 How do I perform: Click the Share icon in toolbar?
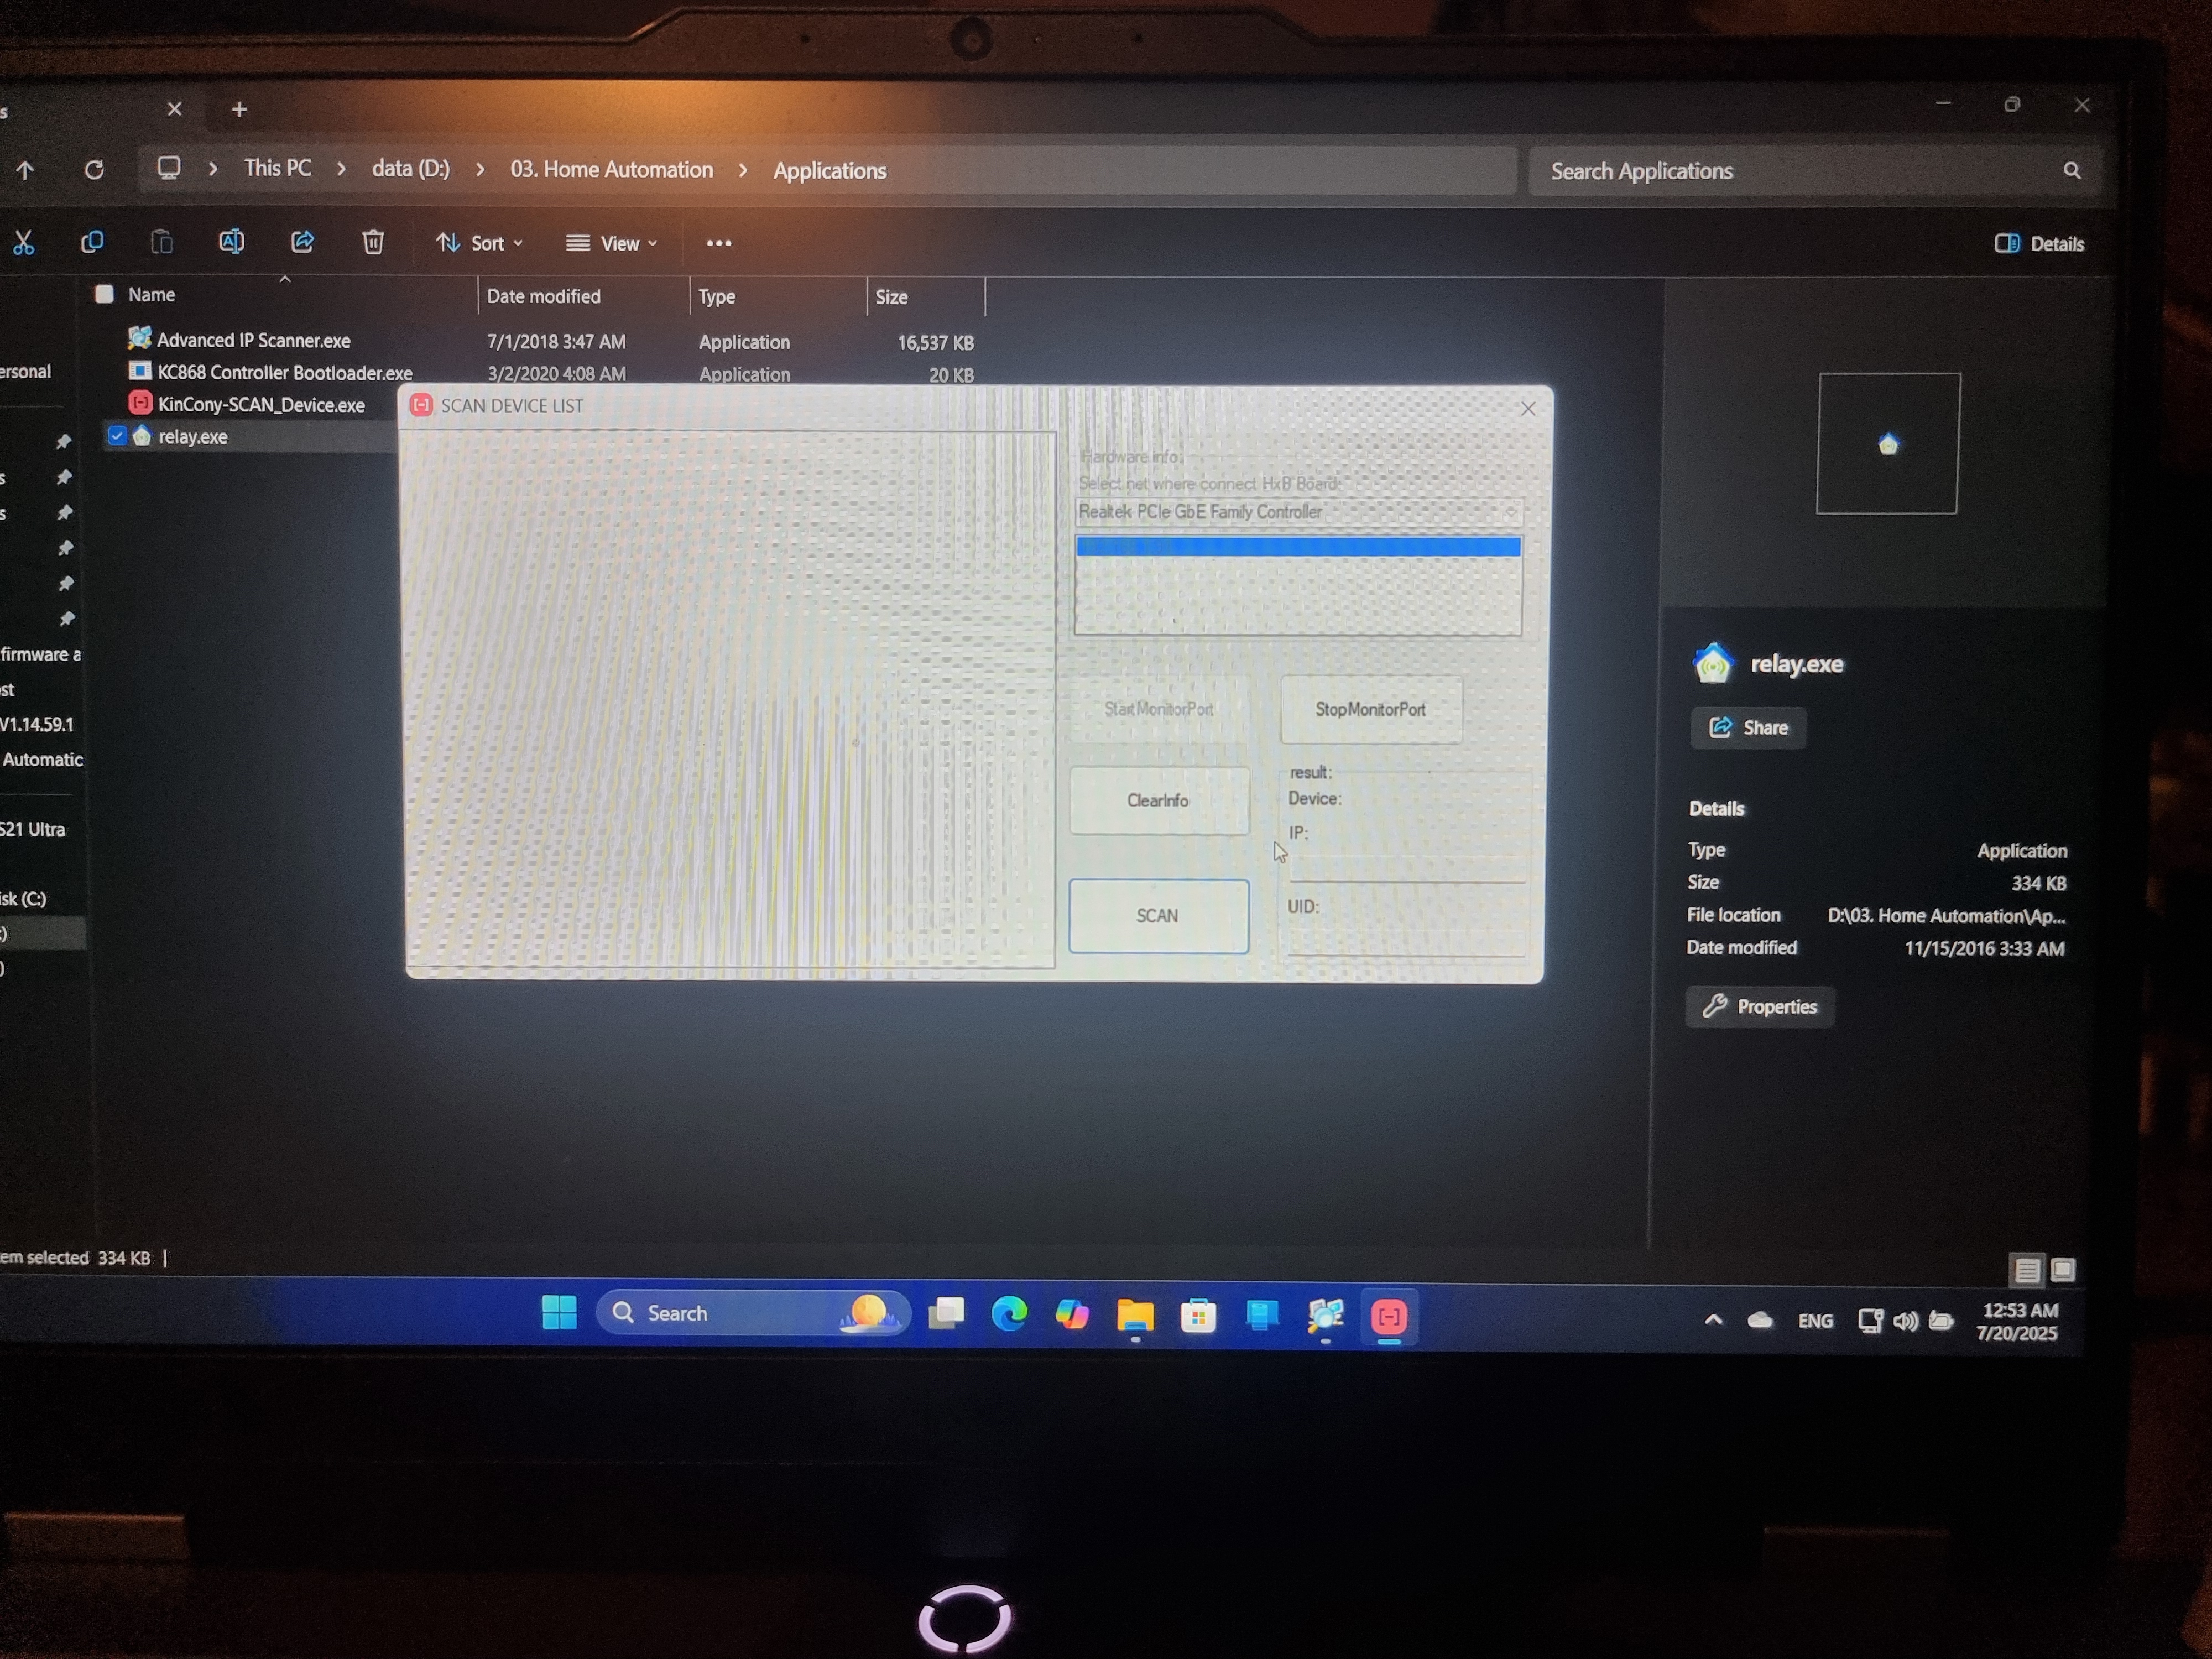click(x=302, y=242)
